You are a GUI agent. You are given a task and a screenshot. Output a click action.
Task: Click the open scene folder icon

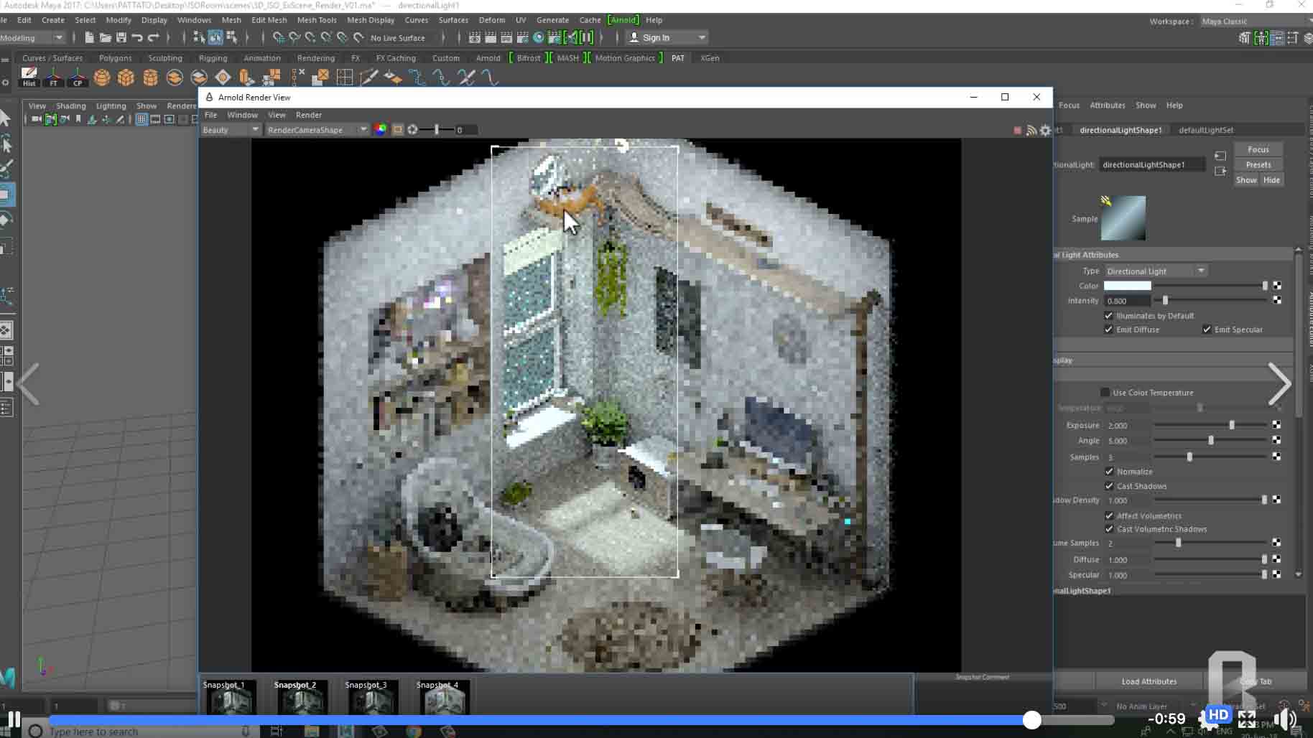pyautogui.click(x=105, y=37)
